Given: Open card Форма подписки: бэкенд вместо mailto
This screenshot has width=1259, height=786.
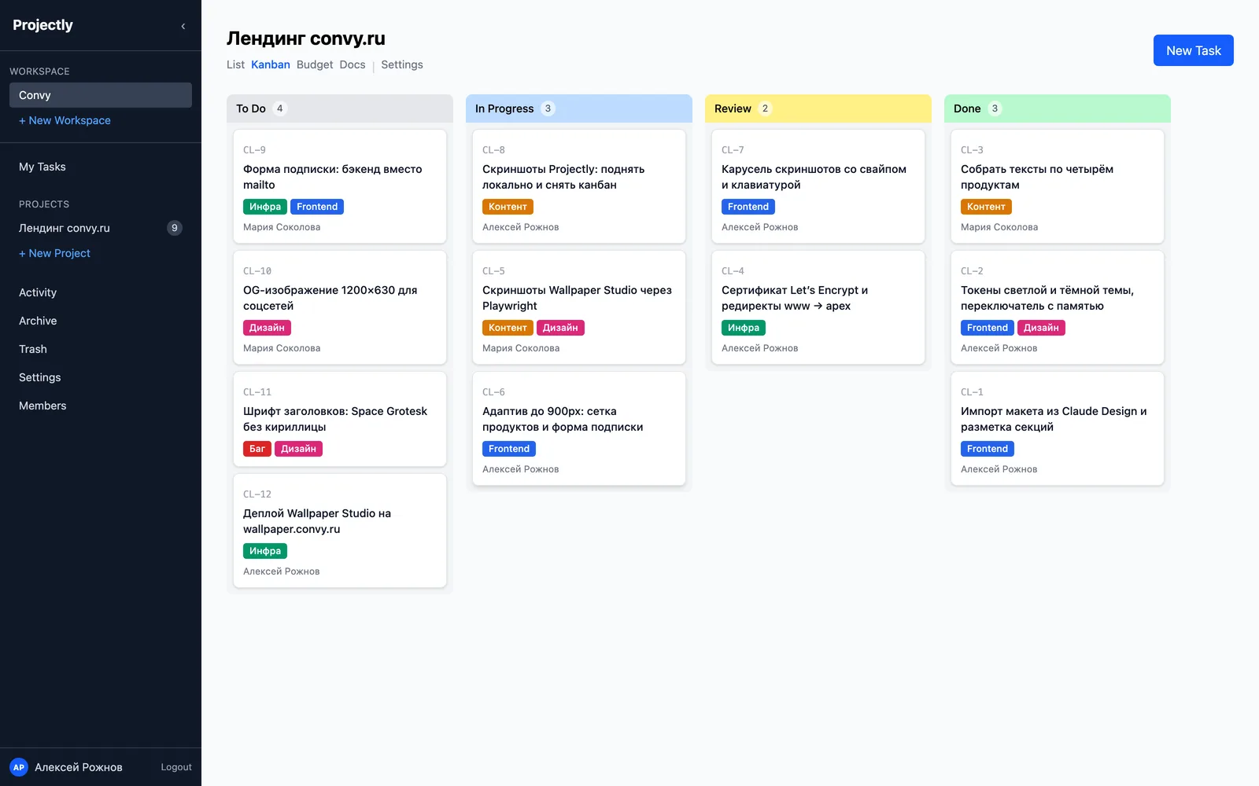Looking at the screenshot, I should (340, 186).
